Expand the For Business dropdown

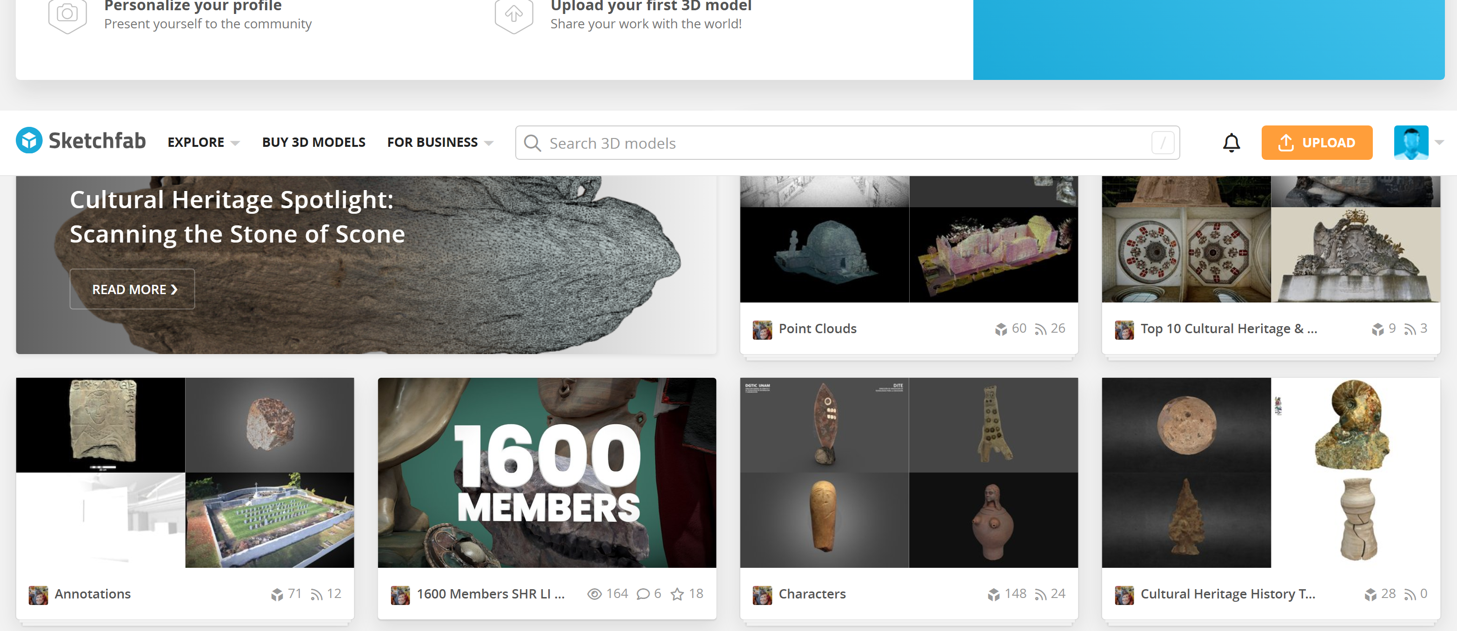point(439,142)
